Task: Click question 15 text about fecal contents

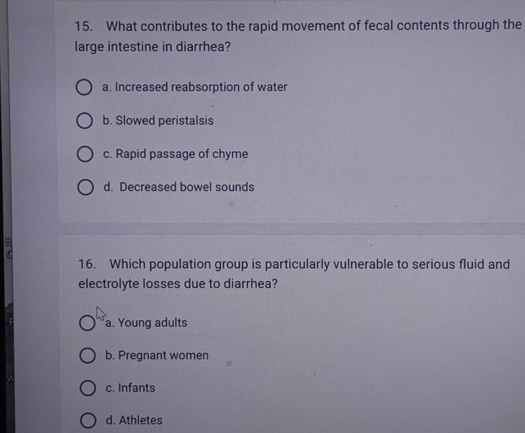Action: click(x=298, y=27)
